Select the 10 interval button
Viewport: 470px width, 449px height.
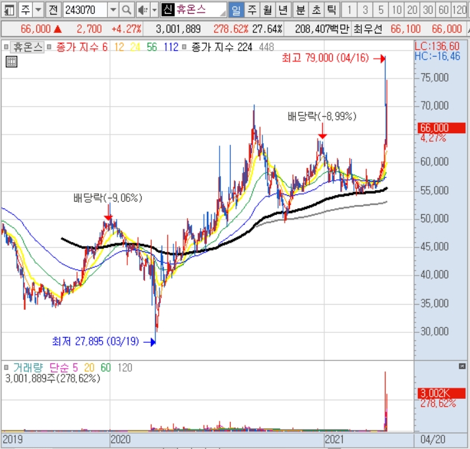pyautogui.click(x=397, y=10)
